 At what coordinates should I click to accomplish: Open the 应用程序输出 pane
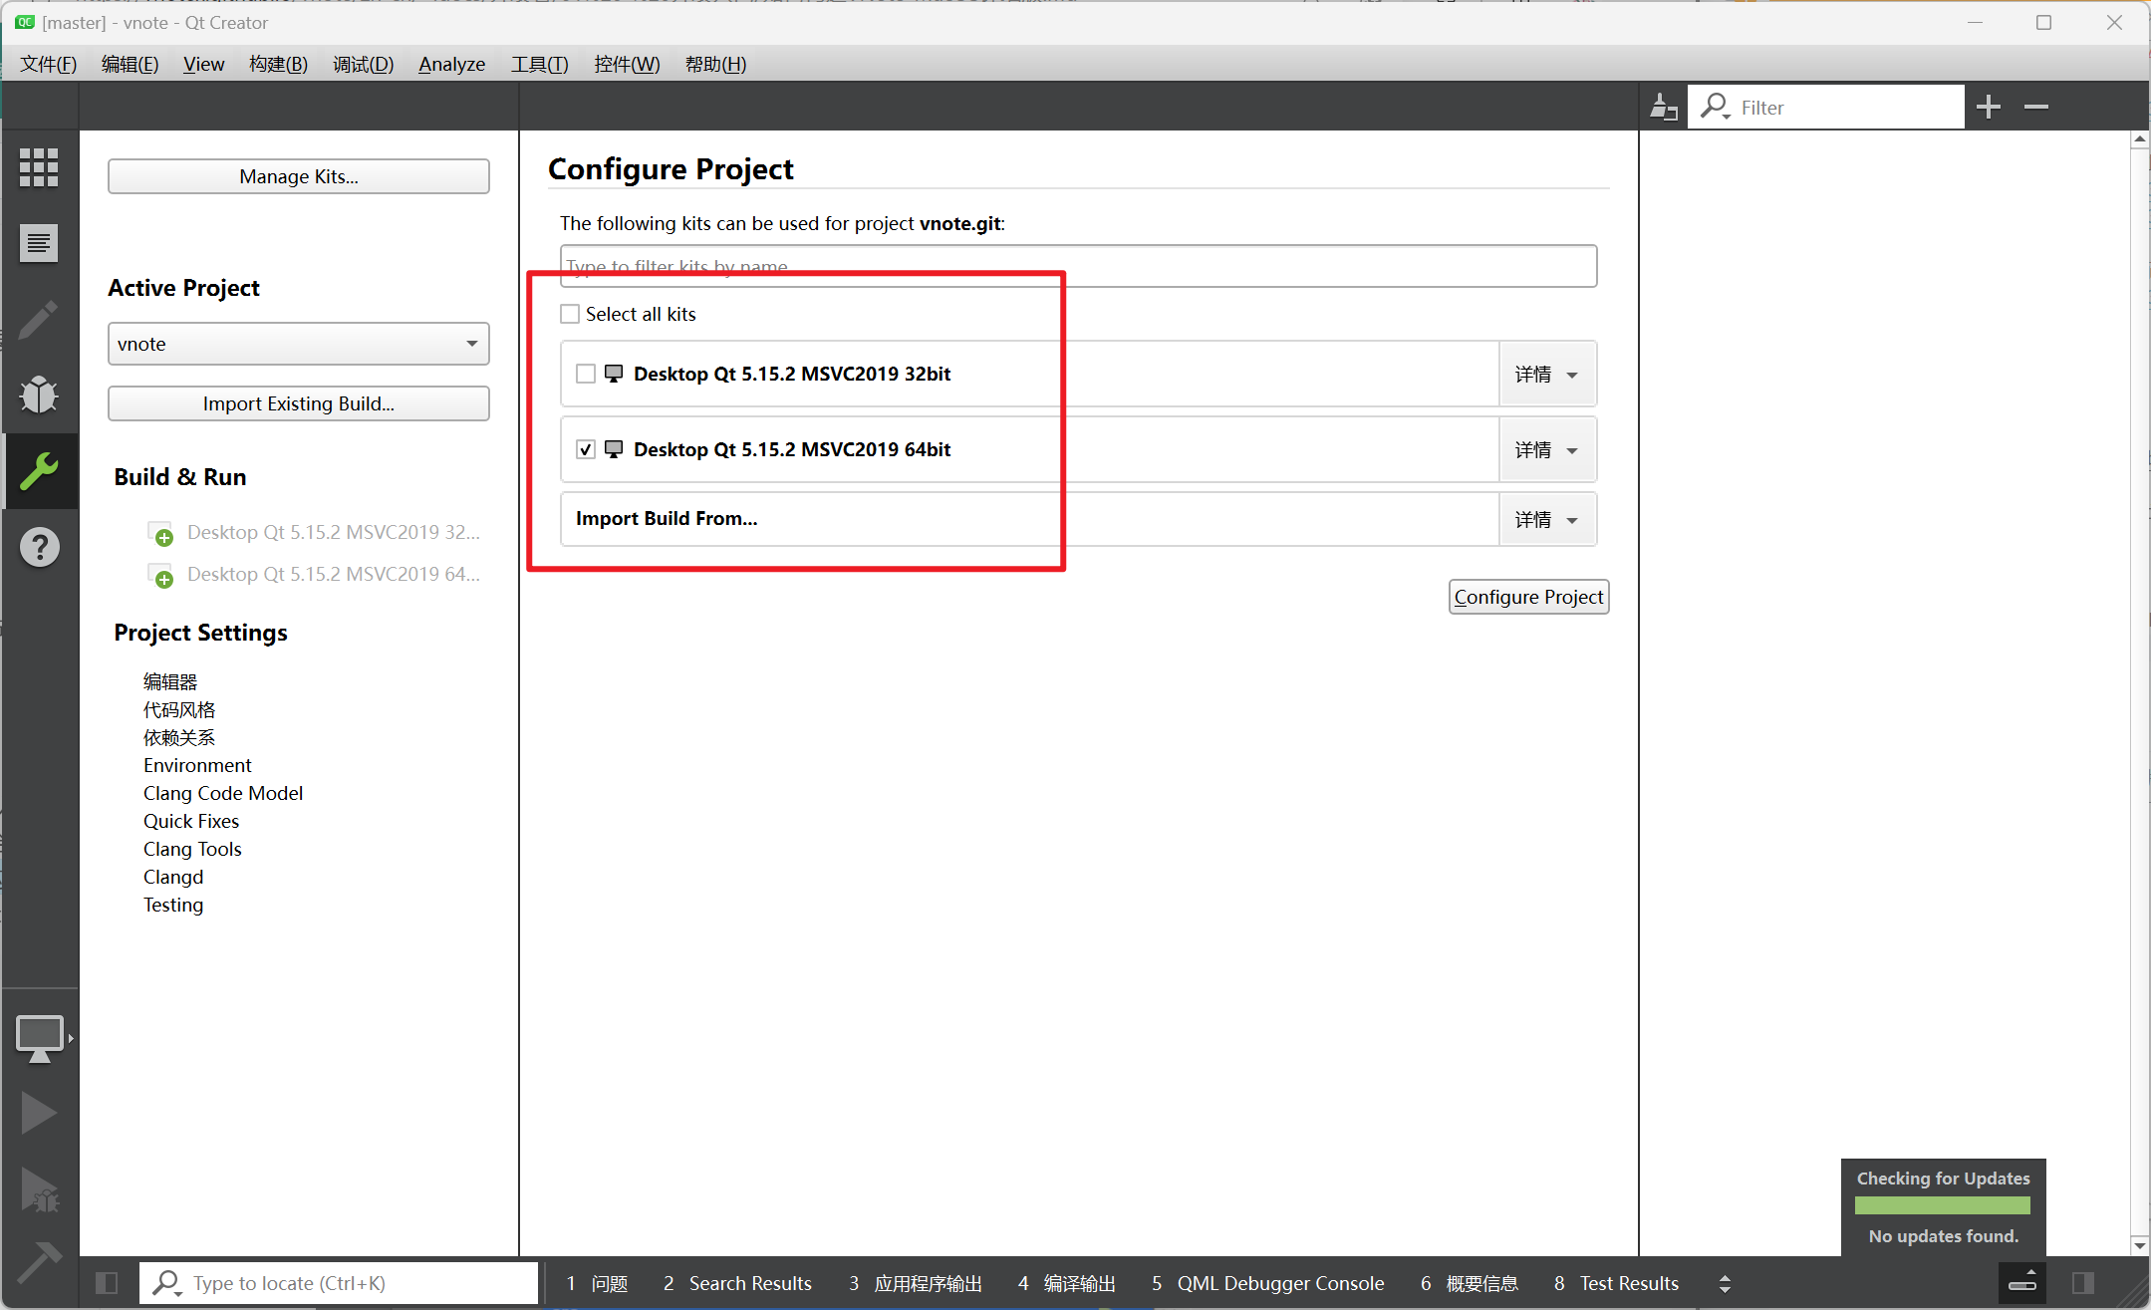915,1283
